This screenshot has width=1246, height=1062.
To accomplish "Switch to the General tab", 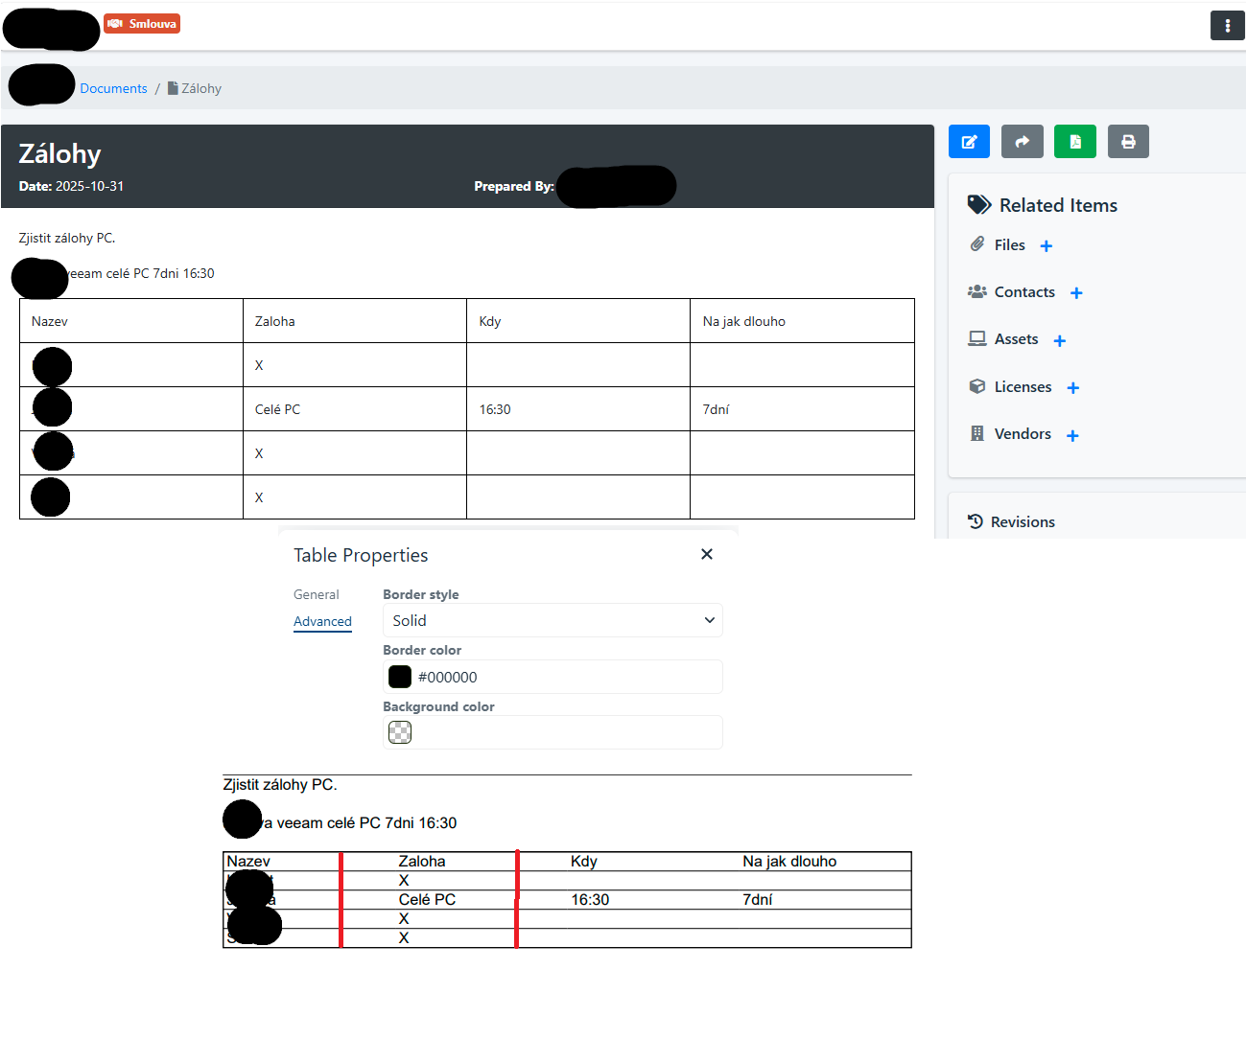I will pyautogui.click(x=316, y=594).
